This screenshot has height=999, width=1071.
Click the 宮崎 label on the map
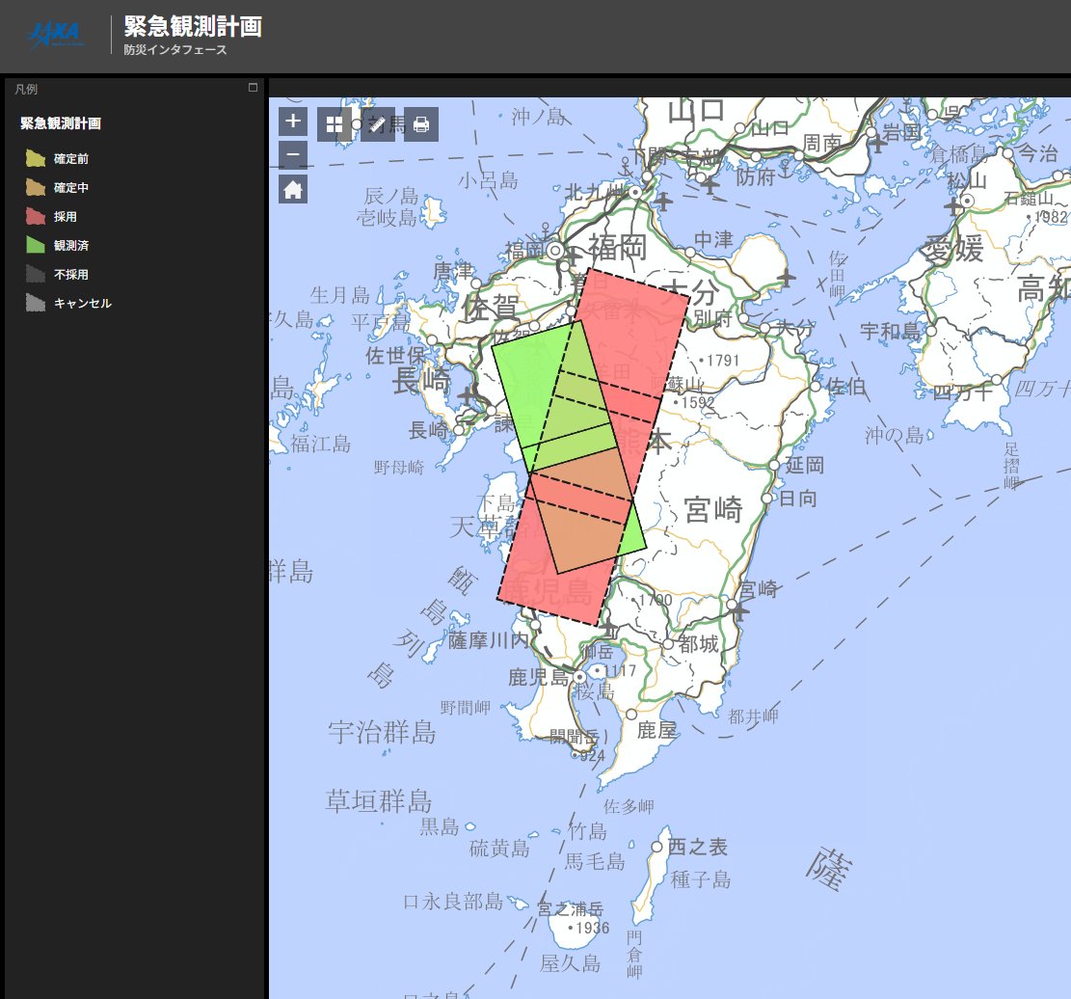click(713, 510)
